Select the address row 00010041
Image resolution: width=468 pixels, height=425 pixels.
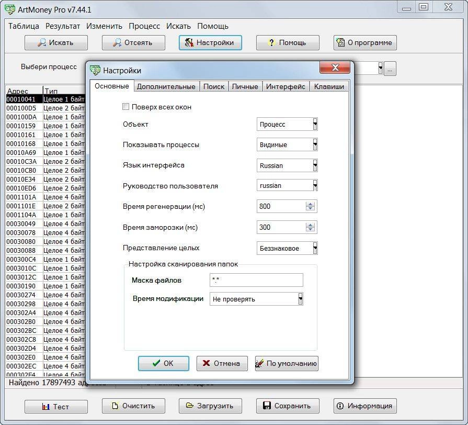pyautogui.click(x=45, y=99)
